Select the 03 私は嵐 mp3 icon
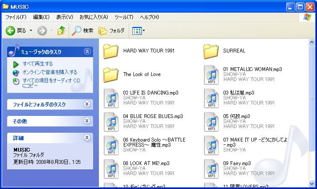 point(211,98)
